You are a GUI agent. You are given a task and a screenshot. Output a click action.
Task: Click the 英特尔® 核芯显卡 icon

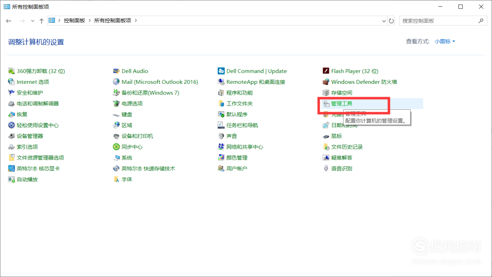coord(11,169)
